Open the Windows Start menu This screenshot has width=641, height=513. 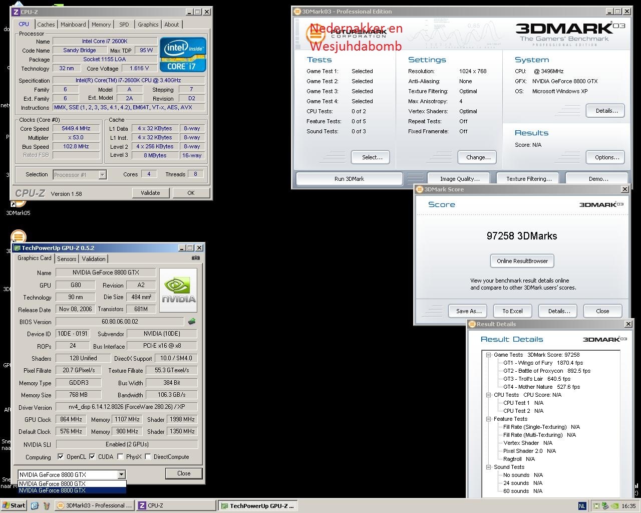point(14,505)
